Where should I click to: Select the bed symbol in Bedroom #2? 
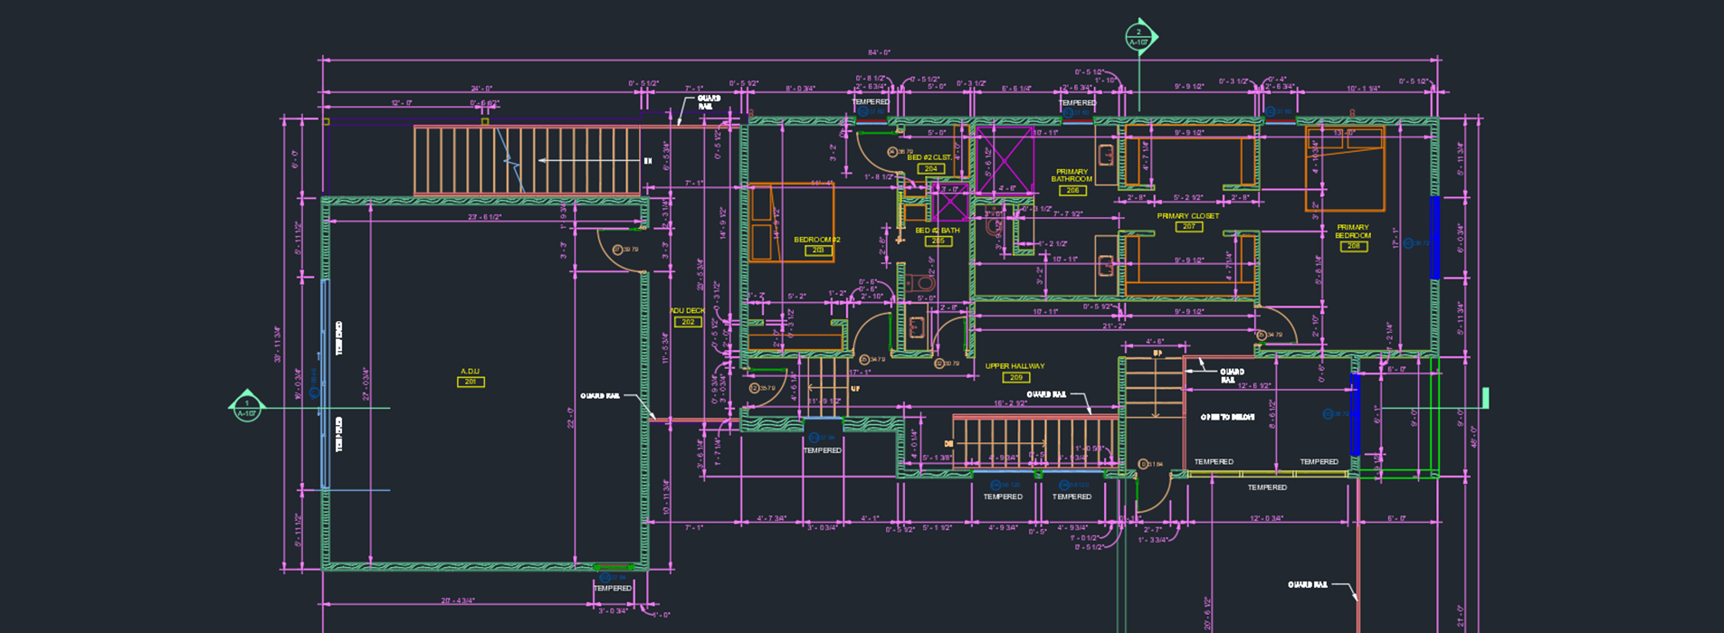[x=791, y=223]
